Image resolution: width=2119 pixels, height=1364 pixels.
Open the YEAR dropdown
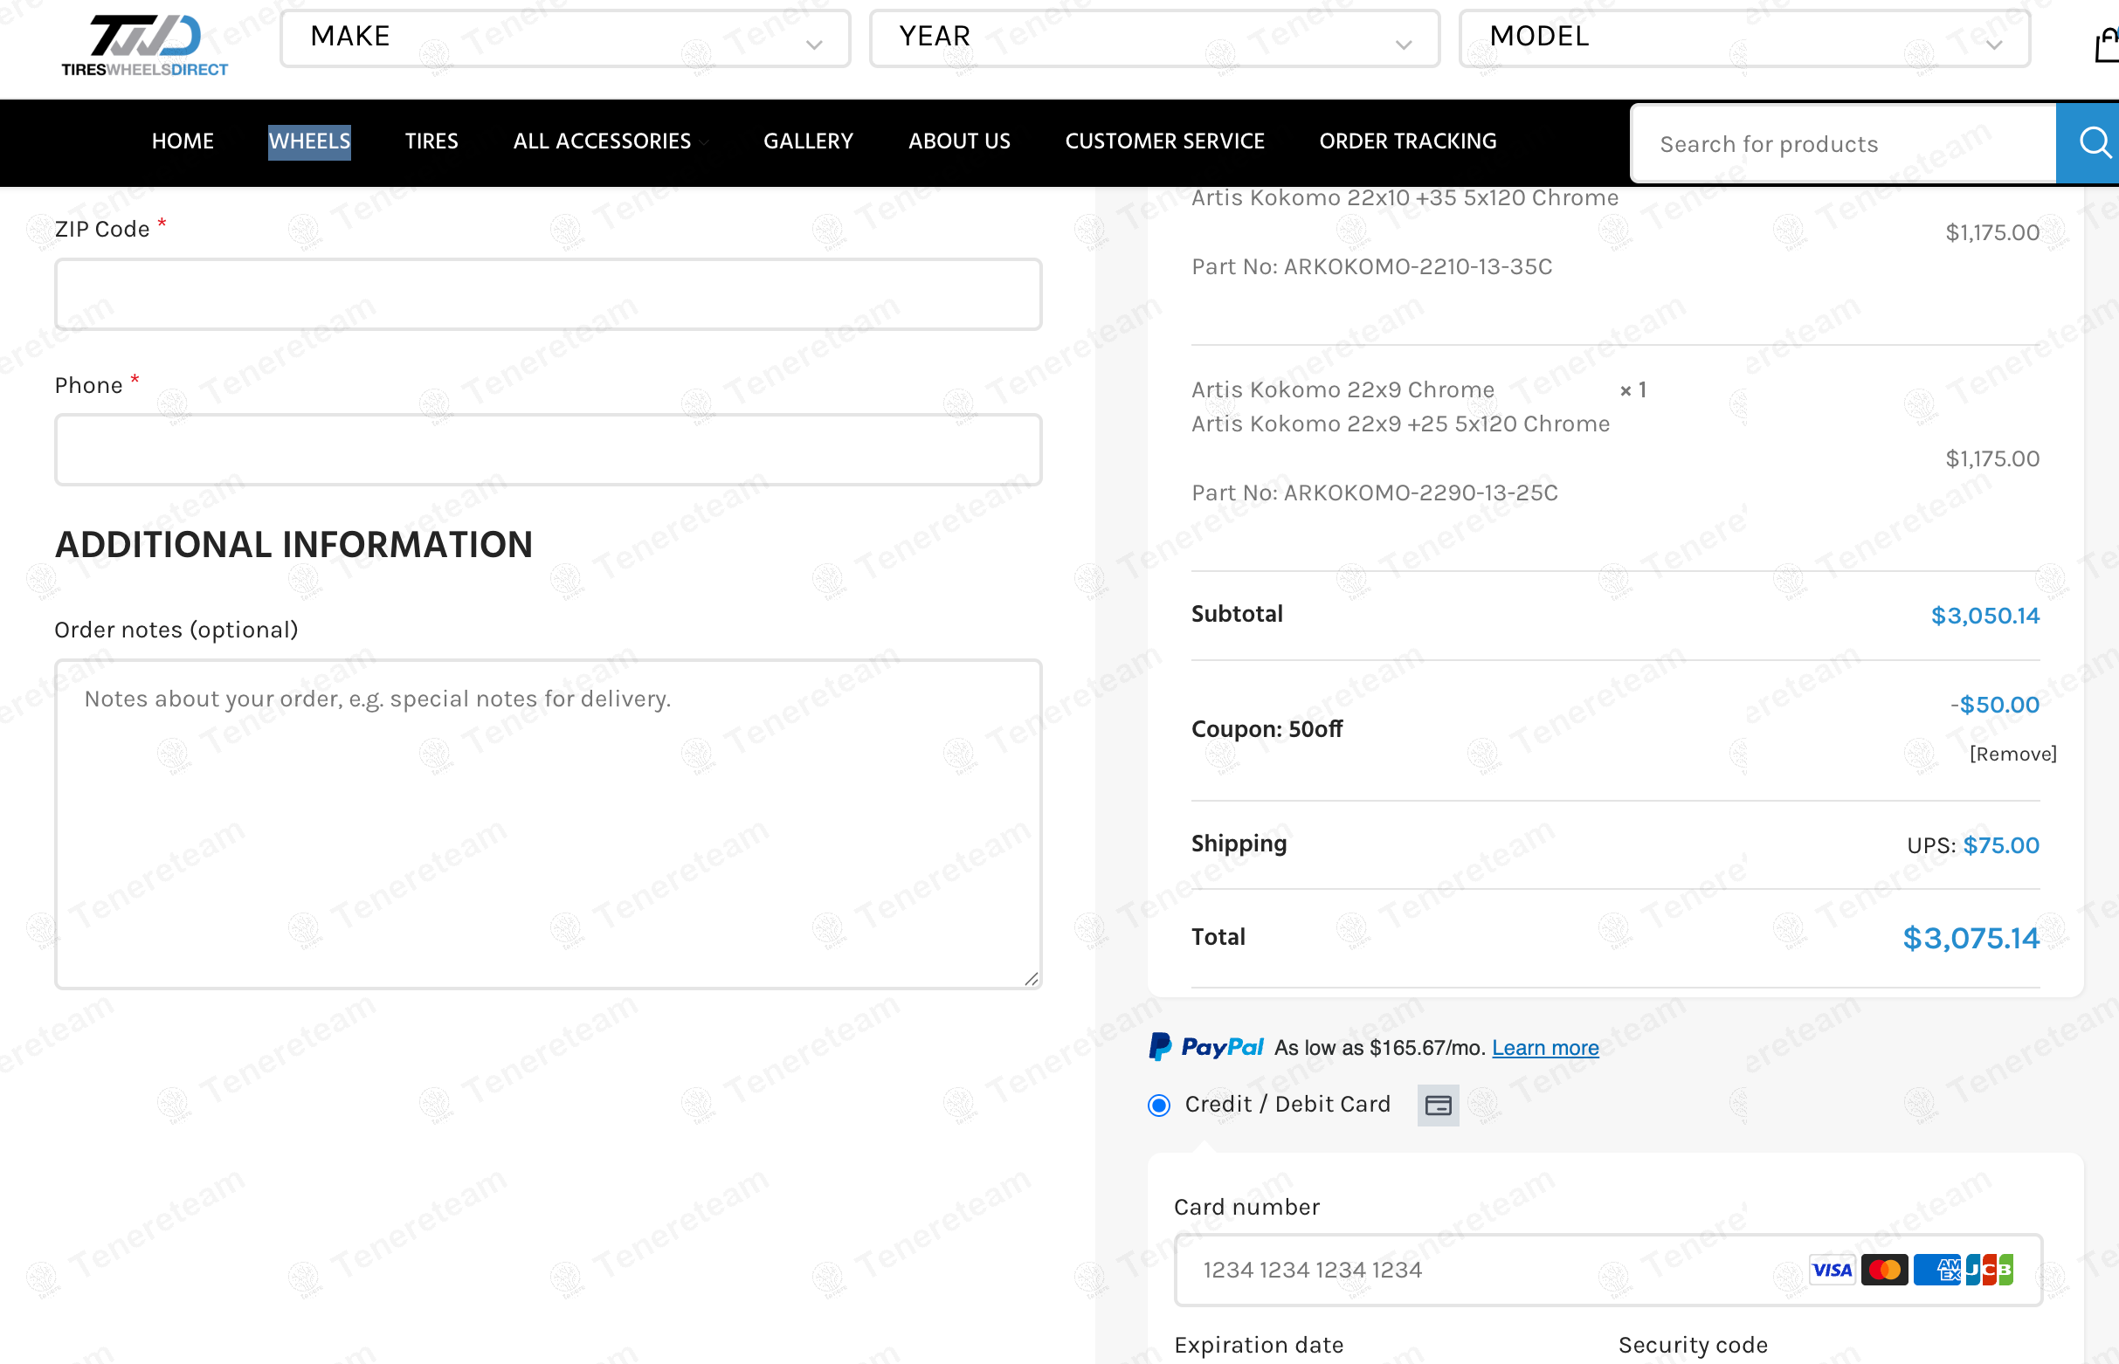[1155, 38]
